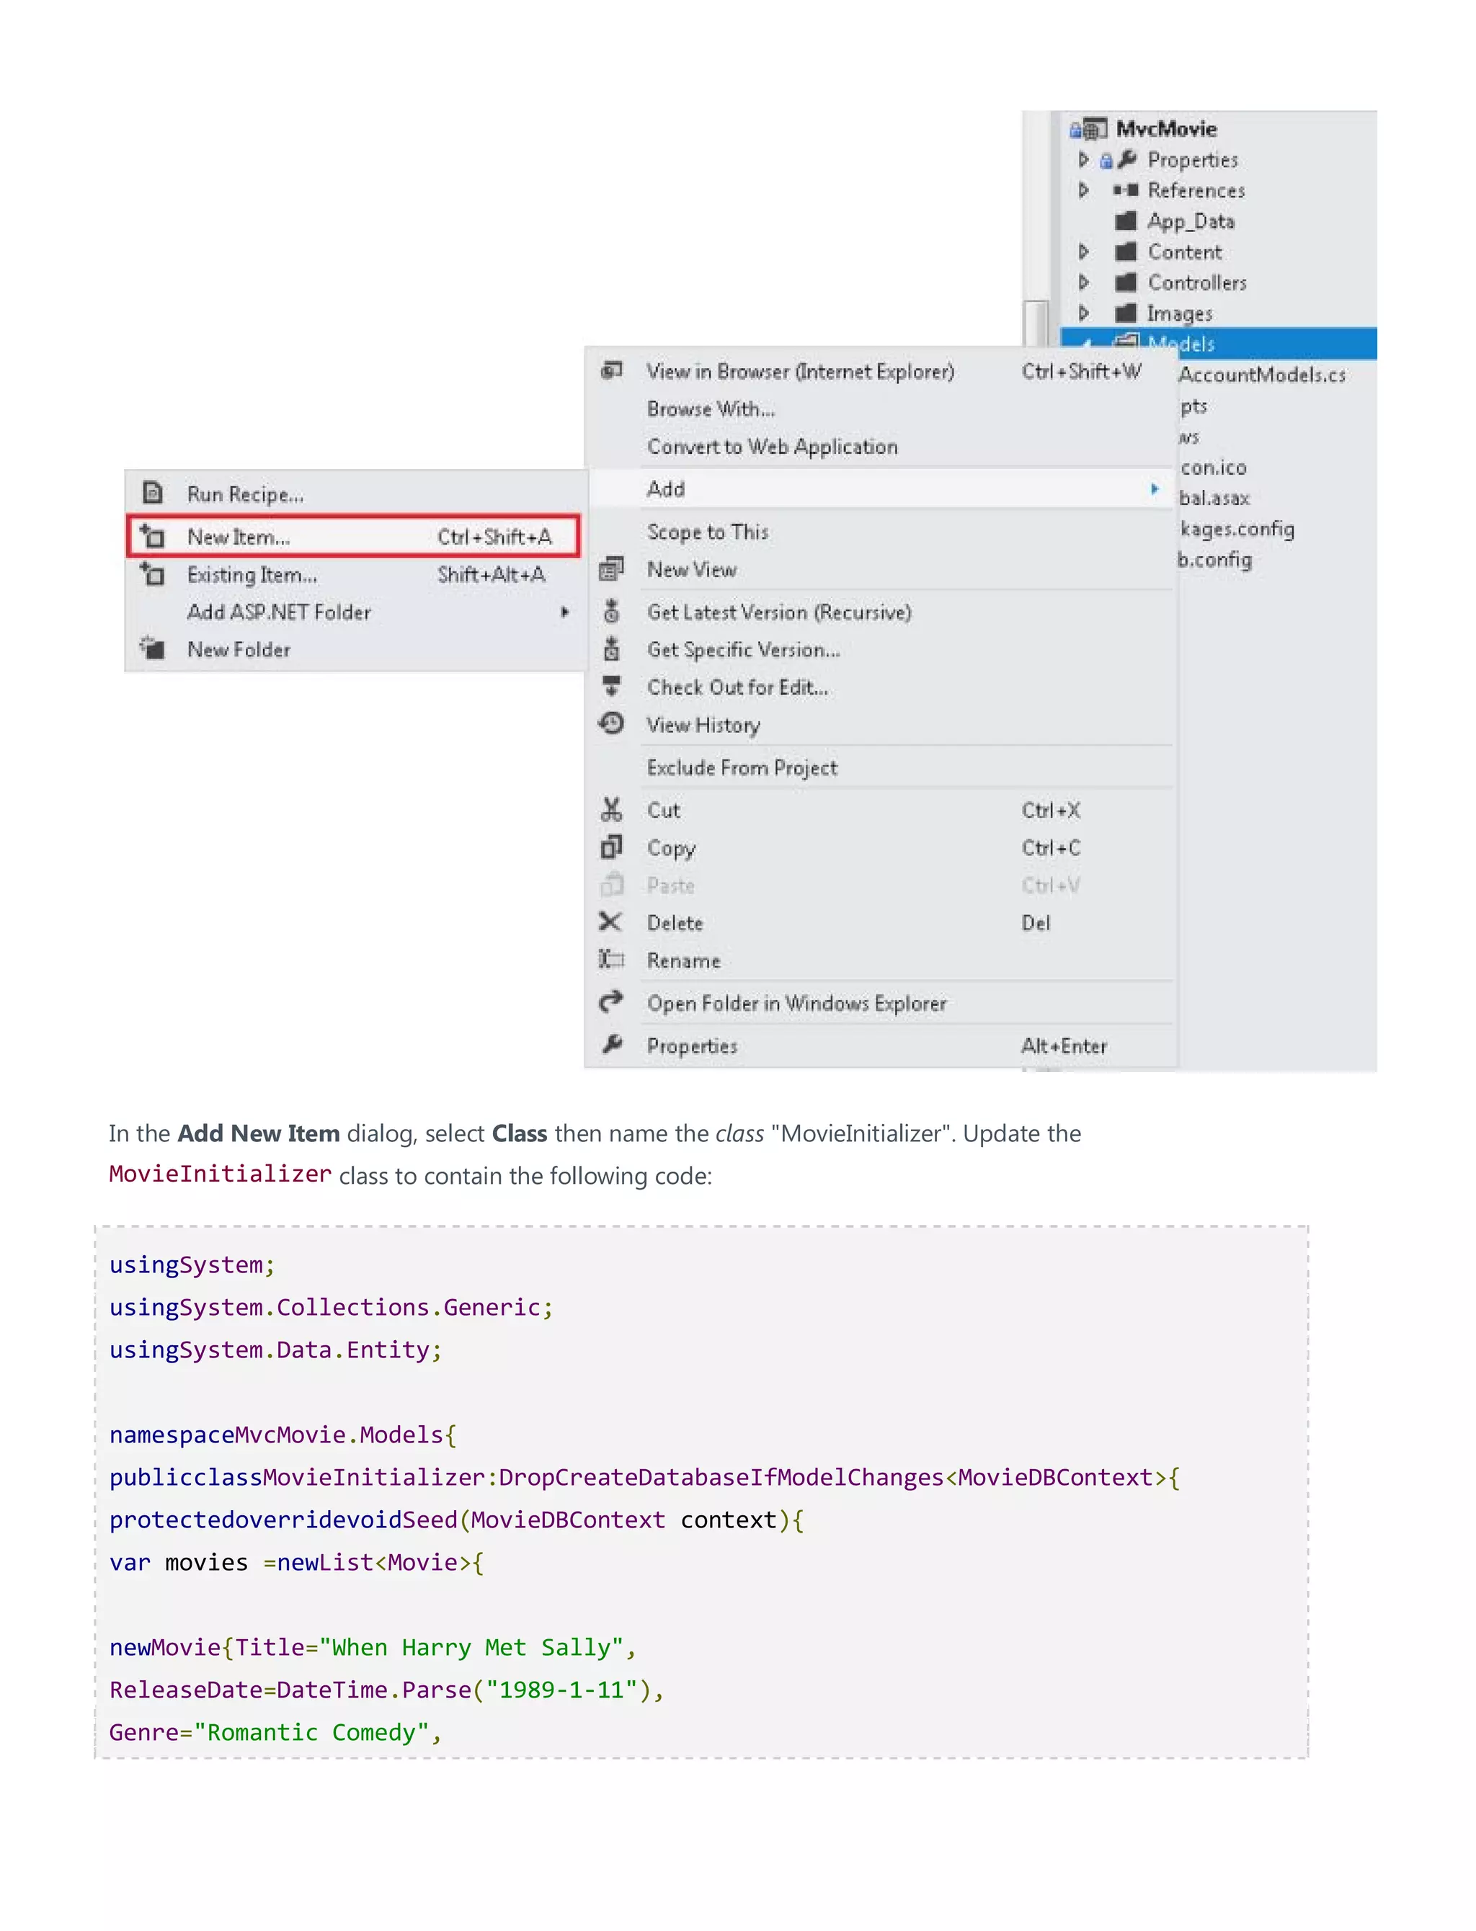The height and width of the screenshot is (1931, 1476).
Task: Choose Exclude From Project entry
Action: coord(881,767)
